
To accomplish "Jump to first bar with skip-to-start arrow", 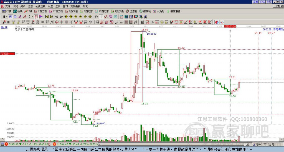I will point(47,17).
